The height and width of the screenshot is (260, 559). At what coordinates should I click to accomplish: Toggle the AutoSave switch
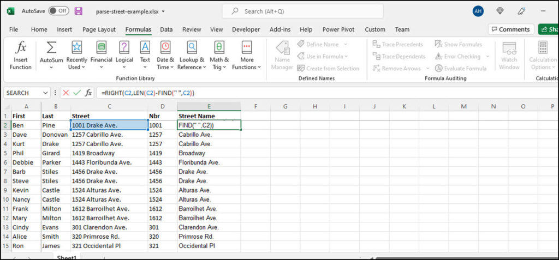pos(58,11)
